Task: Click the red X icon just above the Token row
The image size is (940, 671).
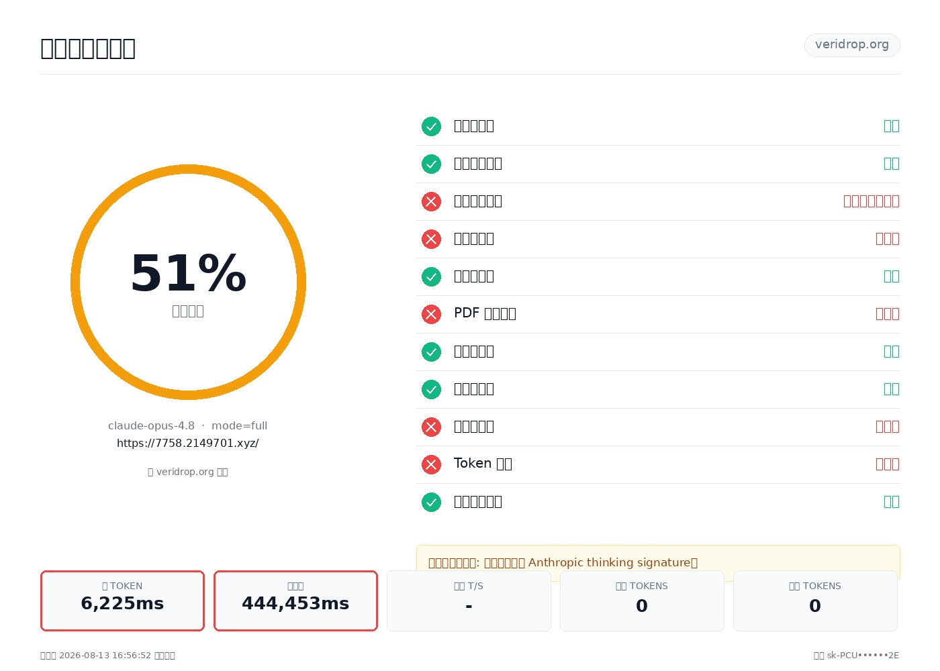Action: [x=431, y=427]
